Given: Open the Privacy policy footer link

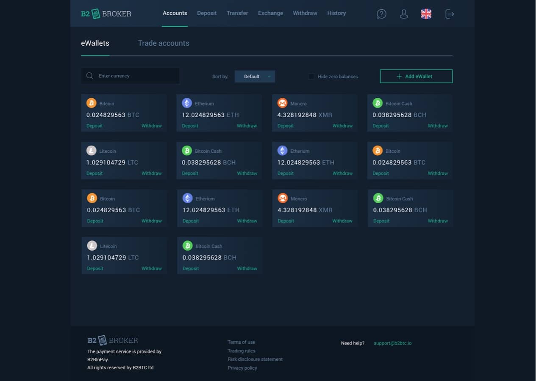Looking at the screenshot, I should pos(242,368).
